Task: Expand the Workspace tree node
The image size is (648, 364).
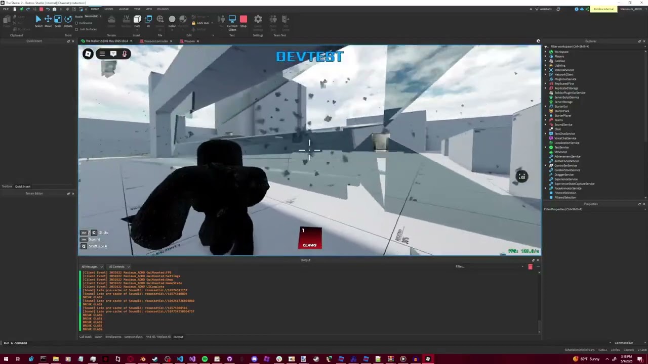Action: click(546, 52)
